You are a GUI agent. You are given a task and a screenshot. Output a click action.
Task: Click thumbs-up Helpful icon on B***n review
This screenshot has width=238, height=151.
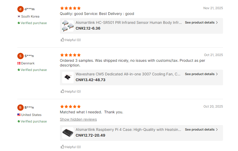[x=63, y=147]
